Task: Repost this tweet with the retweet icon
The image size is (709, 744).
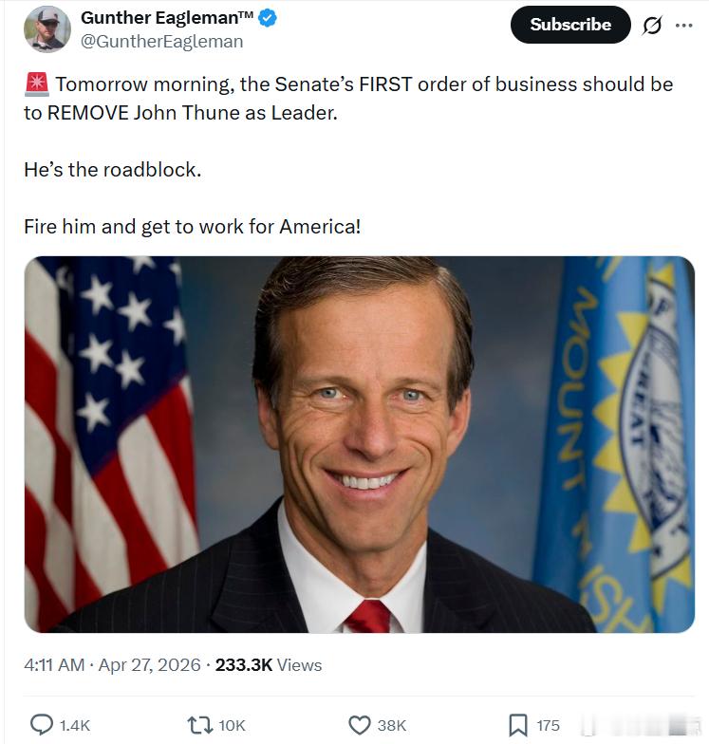Action: coord(200,725)
